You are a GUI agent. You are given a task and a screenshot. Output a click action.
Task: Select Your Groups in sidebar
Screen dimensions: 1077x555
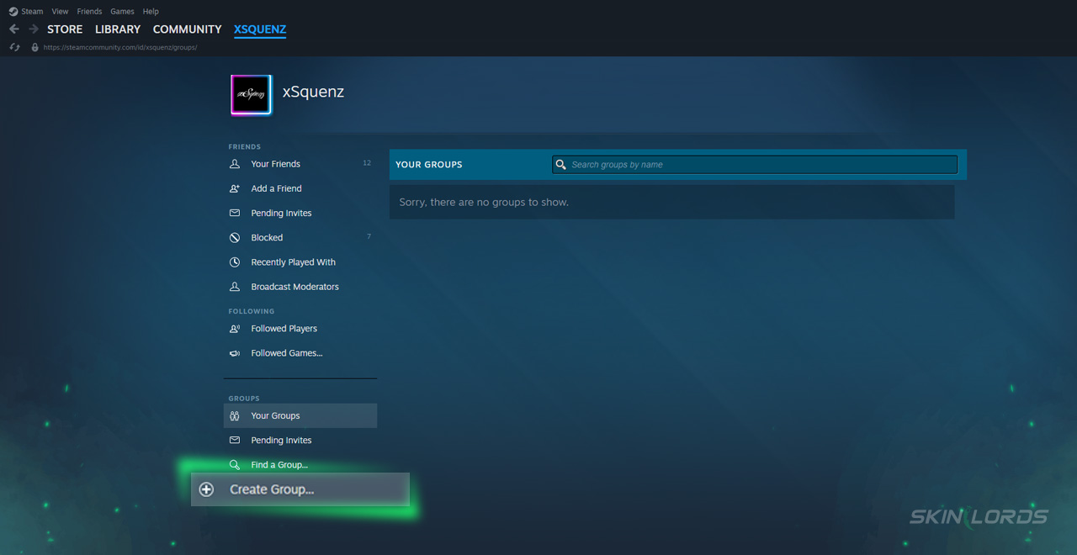(300, 415)
